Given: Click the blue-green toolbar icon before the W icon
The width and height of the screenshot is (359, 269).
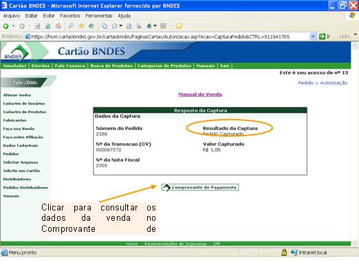Looking at the screenshot, I should (149, 26).
